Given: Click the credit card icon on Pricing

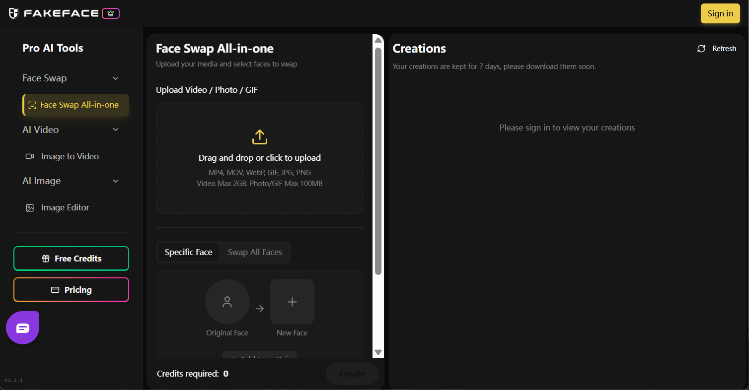Looking at the screenshot, I should (x=56, y=290).
